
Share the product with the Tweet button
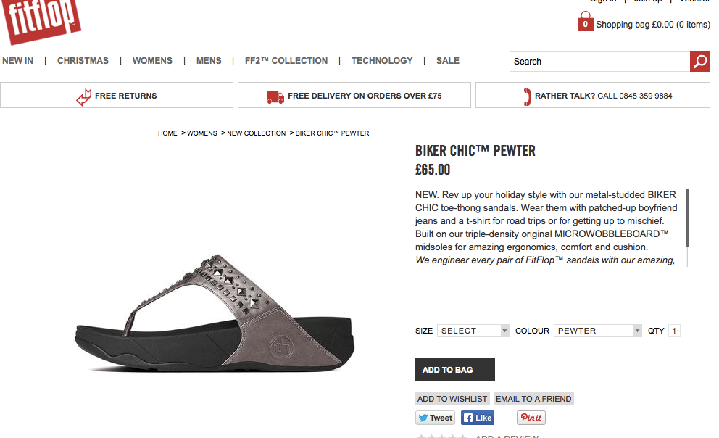[435, 418]
